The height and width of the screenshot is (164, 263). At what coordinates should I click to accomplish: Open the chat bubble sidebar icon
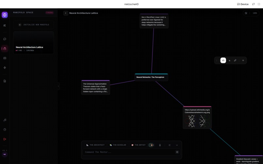pos(5,39)
